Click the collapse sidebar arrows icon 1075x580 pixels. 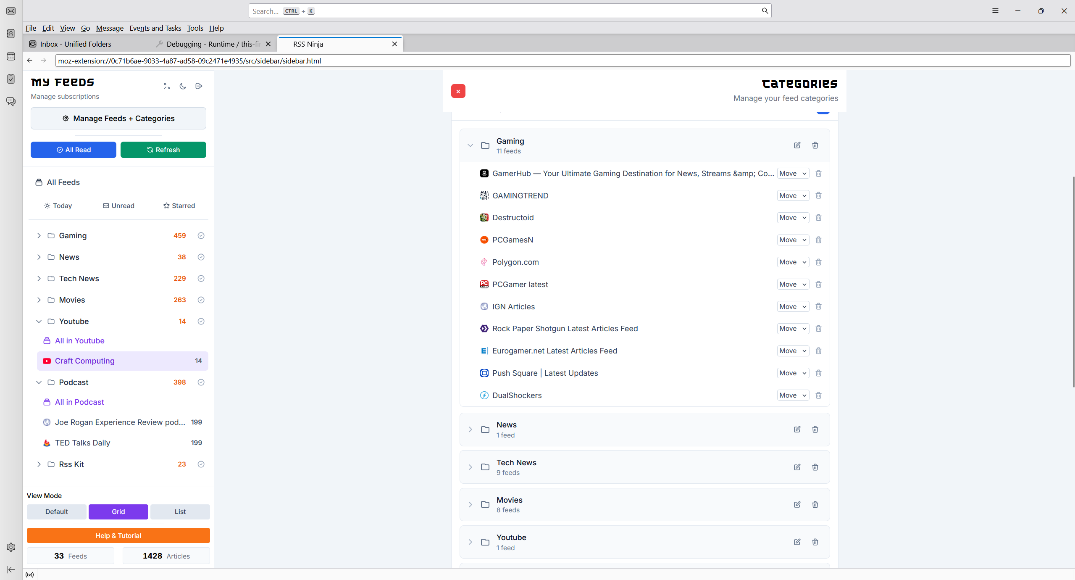(167, 86)
